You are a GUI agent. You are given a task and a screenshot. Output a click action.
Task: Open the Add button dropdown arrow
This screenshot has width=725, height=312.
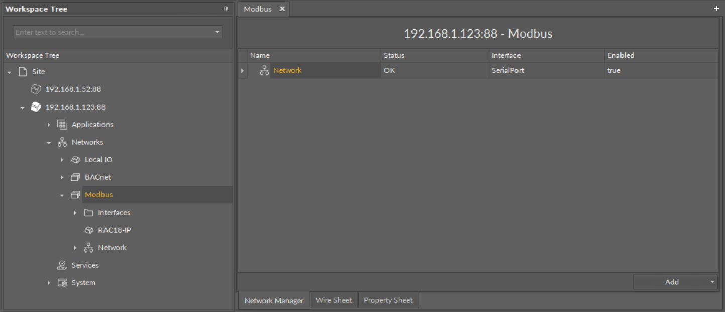coord(712,282)
